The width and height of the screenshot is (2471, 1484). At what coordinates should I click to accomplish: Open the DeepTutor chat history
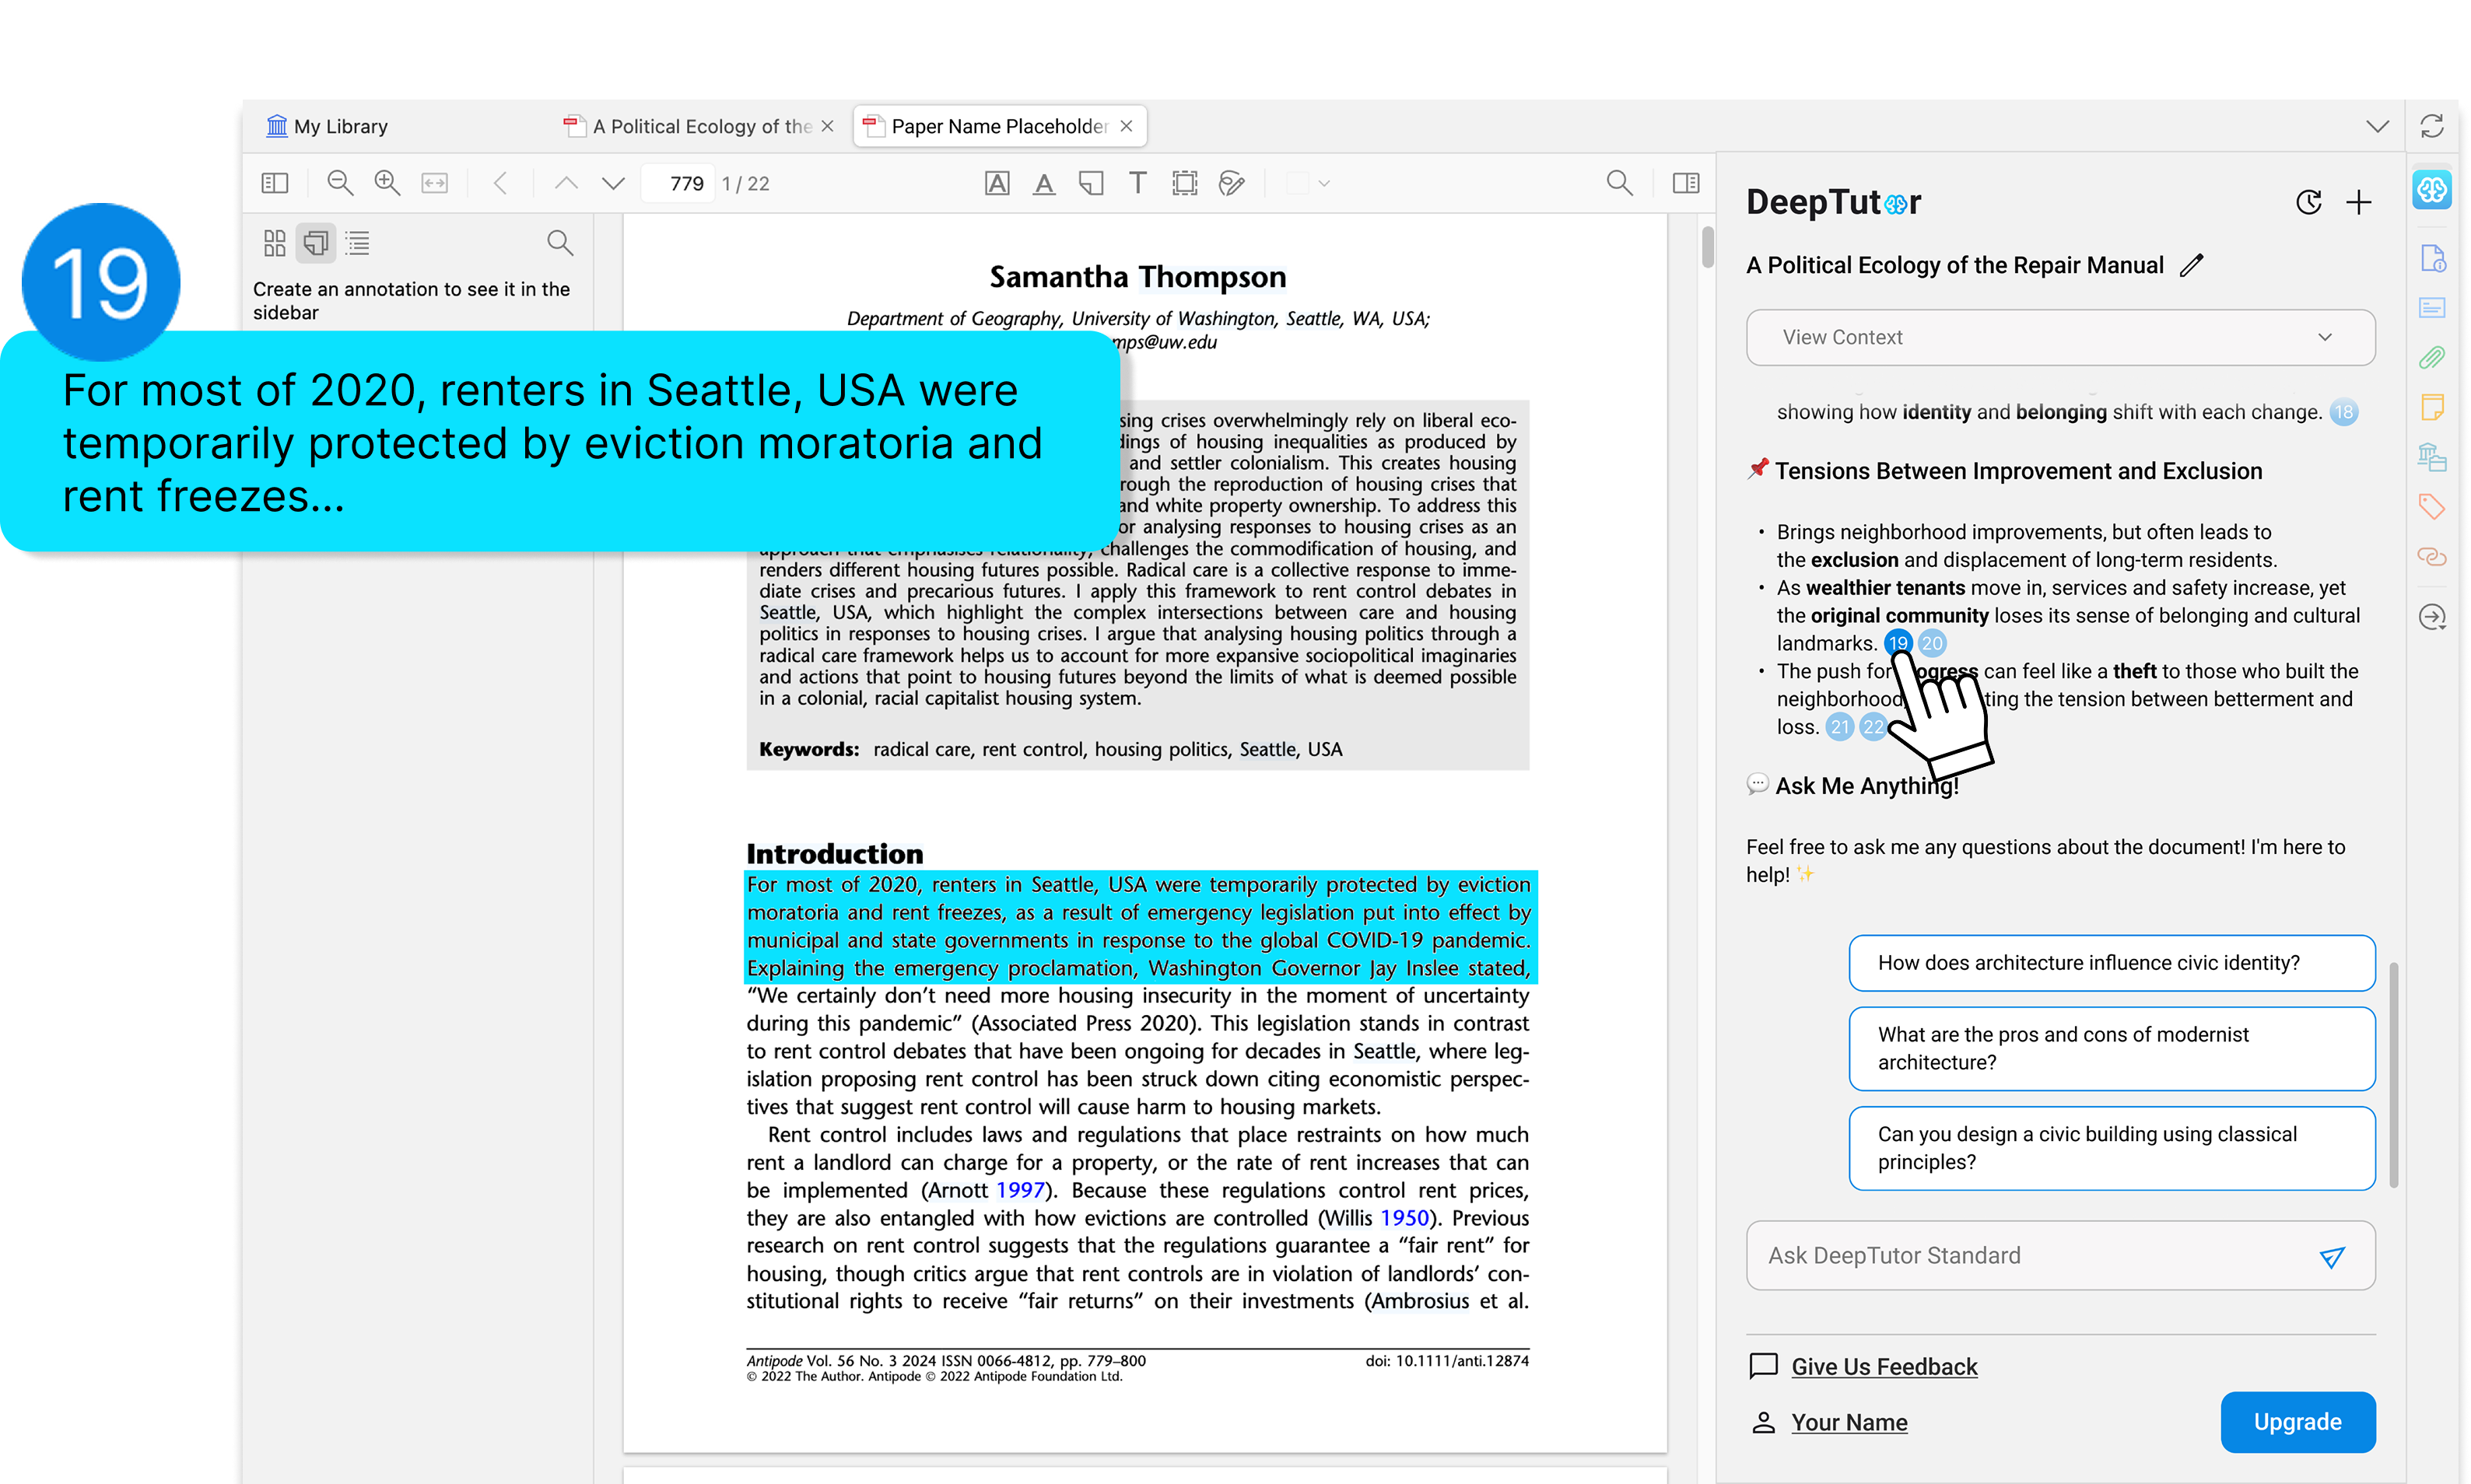2308,202
